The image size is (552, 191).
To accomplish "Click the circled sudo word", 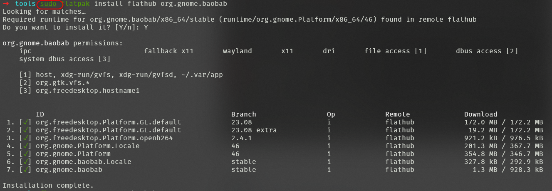I will tap(48, 4).
